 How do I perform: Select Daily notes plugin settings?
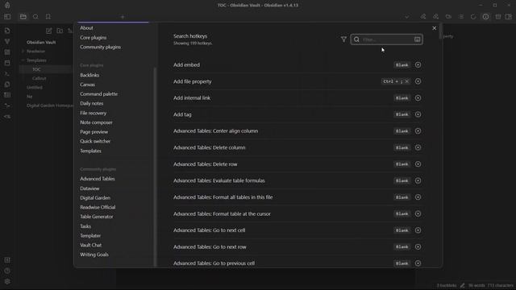pyautogui.click(x=91, y=103)
